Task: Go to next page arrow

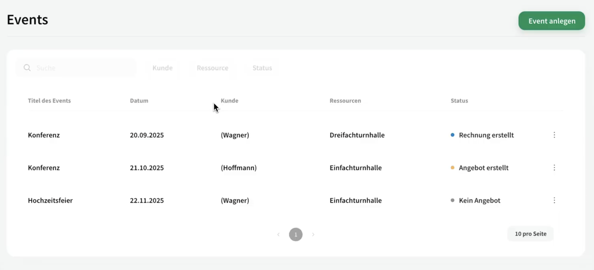Action: [x=313, y=234]
